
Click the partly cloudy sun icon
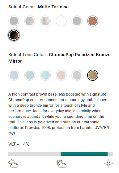(62, 163)
